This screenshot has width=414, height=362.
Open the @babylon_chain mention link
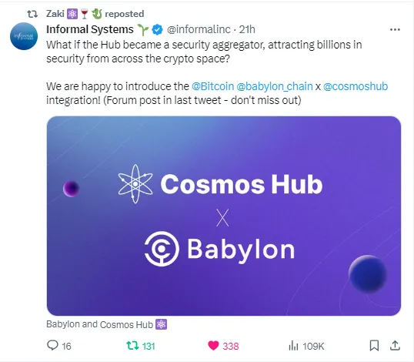point(275,86)
